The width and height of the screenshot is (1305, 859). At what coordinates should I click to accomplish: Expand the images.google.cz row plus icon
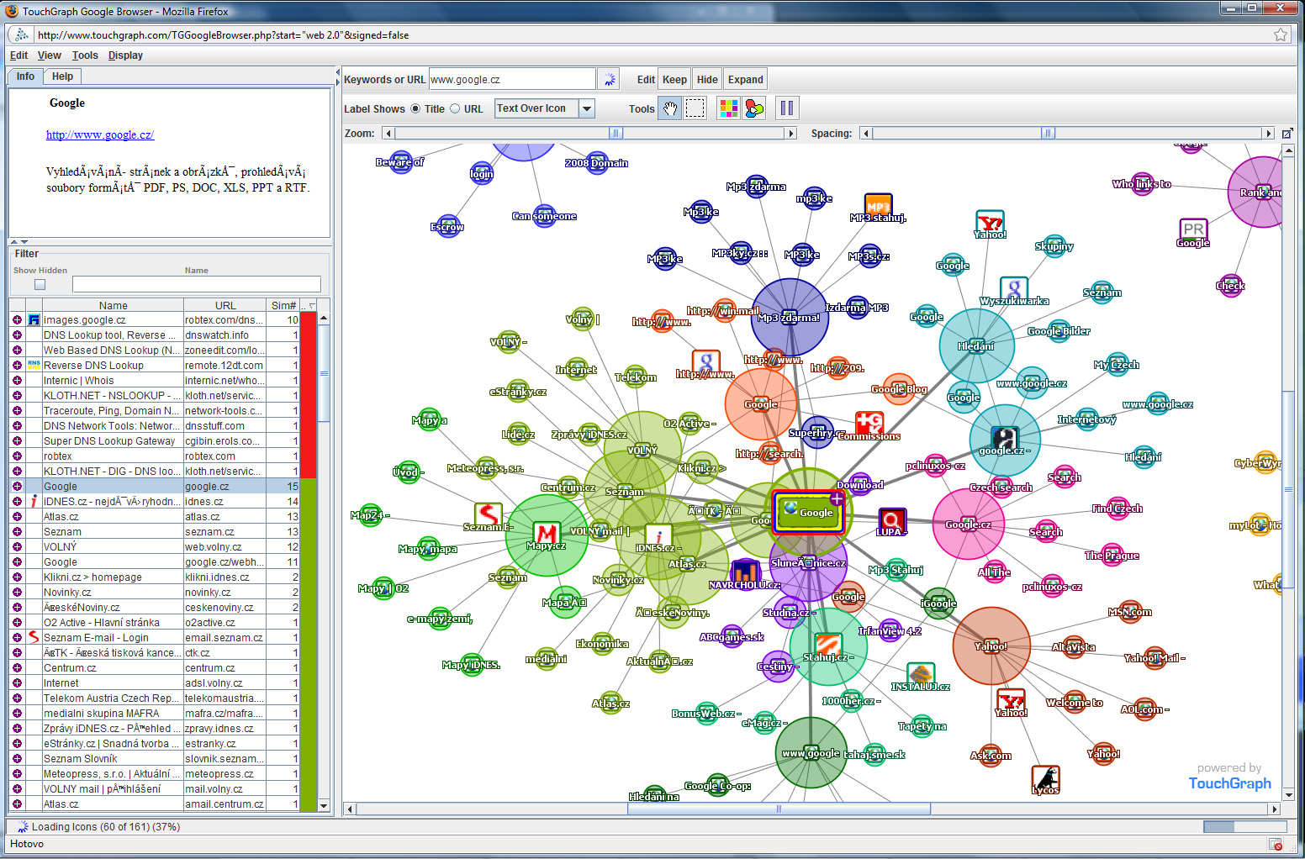[17, 320]
